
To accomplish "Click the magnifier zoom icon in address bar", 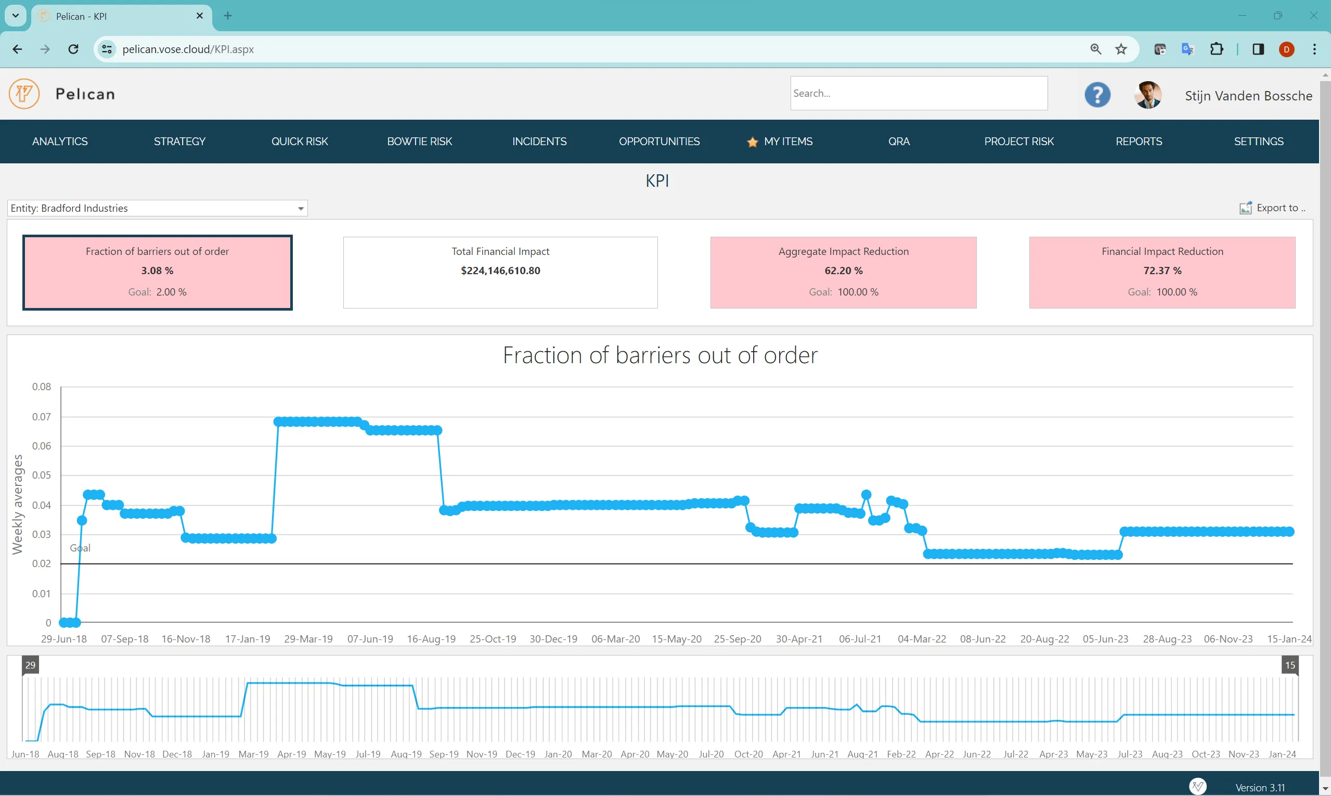I will [1095, 49].
